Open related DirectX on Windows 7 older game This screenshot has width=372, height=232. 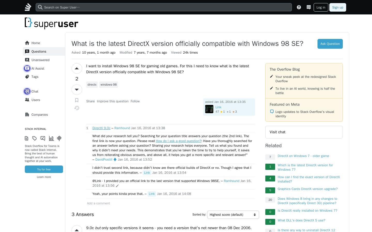coord(303,156)
